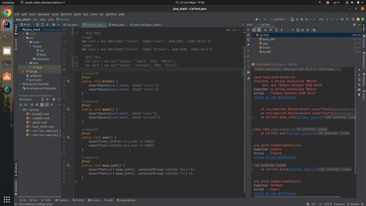Open Ubuntu Software from the dock

pos(7,77)
